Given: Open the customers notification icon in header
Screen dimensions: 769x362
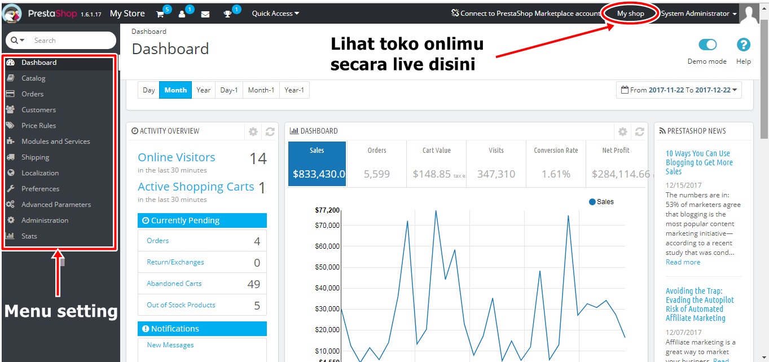Looking at the screenshot, I should click(182, 14).
